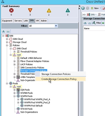Click the plus icon in Storage Connection toolbar
The height and width of the screenshot is (116, 105).
click(85, 23)
